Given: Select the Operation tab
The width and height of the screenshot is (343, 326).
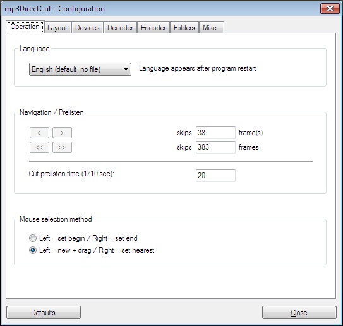Looking at the screenshot, I should tap(25, 27).
